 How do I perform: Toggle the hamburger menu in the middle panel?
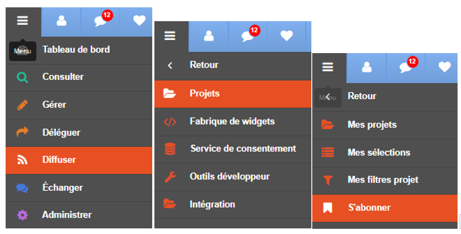(170, 36)
